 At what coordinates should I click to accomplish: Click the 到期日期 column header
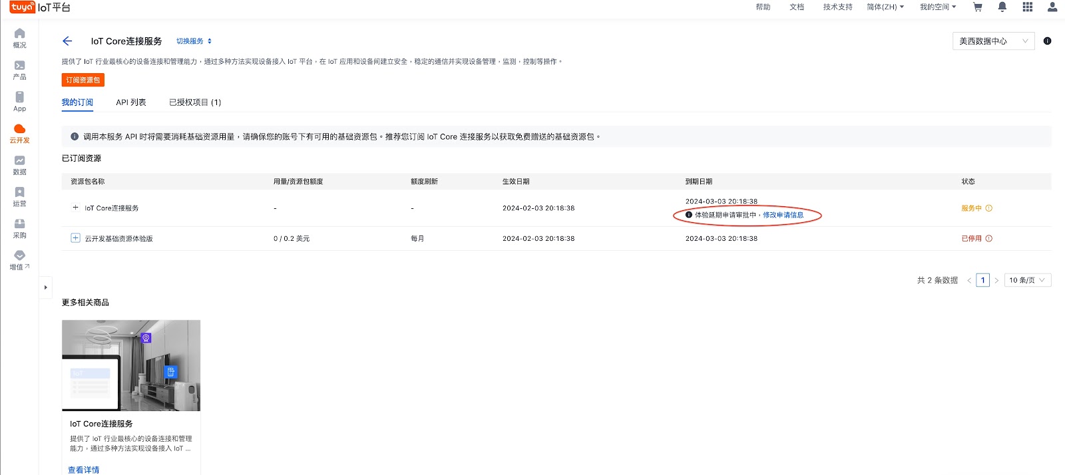[699, 182]
